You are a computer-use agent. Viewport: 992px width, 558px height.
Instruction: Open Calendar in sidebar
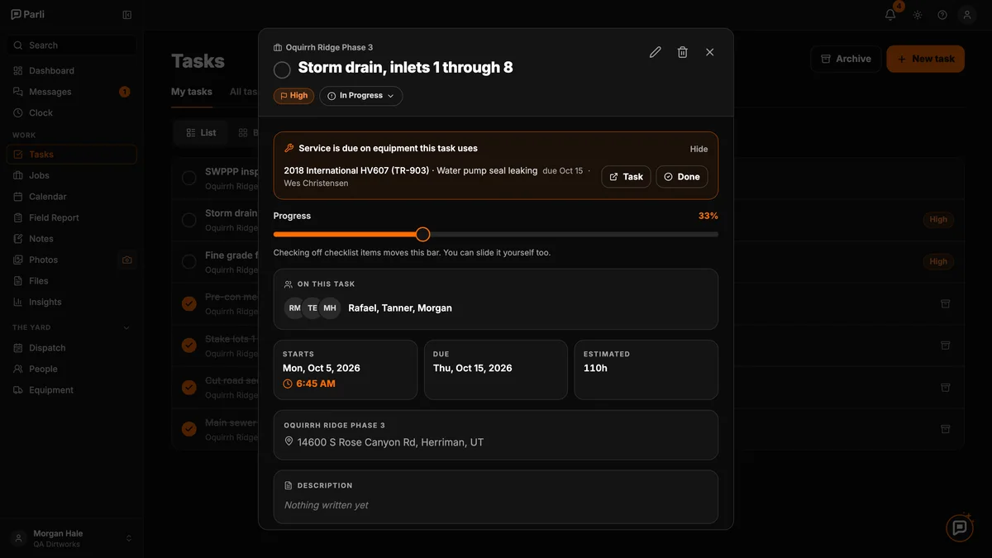[72, 197]
